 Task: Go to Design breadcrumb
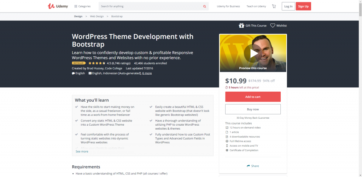coord(78,16)
